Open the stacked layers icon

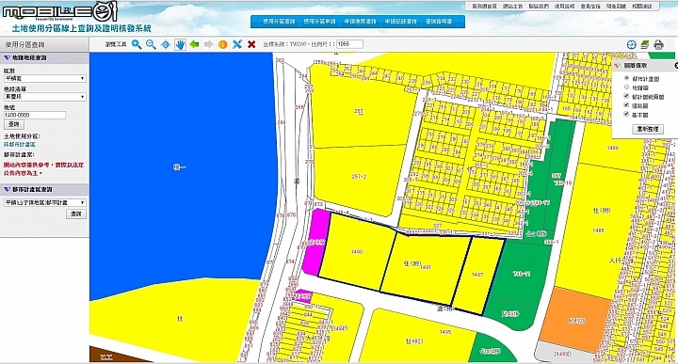point(645,44)
